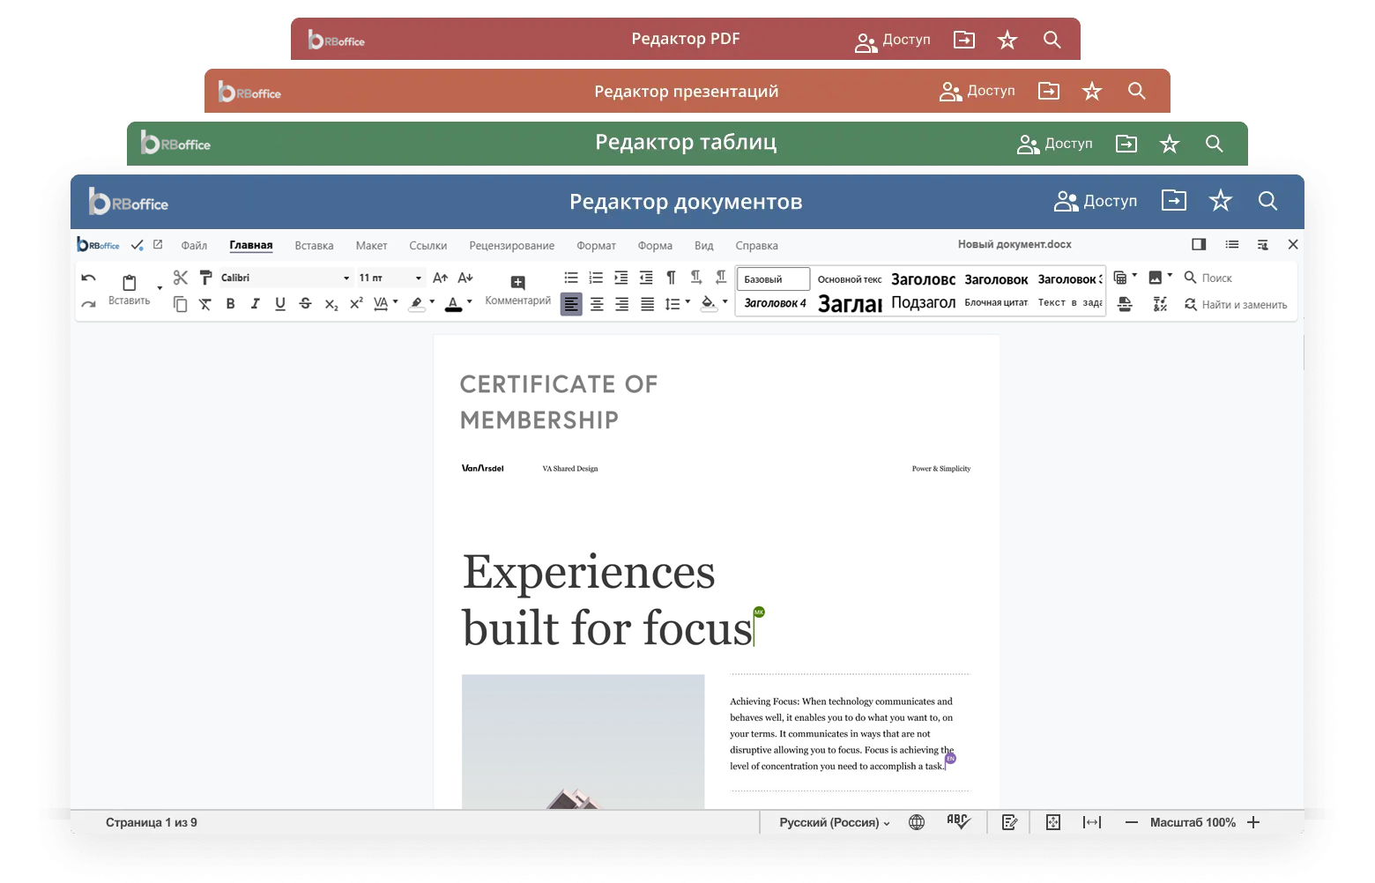Copy selection using the copy icon
The width and height of the screenshot is (1375, 883).
pos(181,304)
